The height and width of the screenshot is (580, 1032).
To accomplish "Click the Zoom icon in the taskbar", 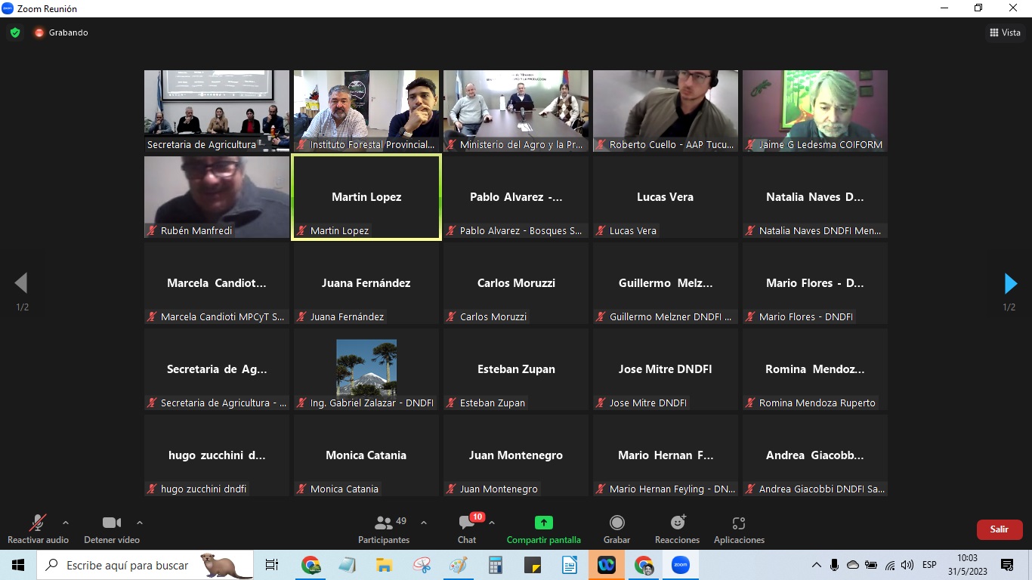I will (x=680, y=565).
